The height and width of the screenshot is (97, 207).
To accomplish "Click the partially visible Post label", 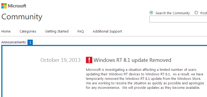I will click(204, 13).
